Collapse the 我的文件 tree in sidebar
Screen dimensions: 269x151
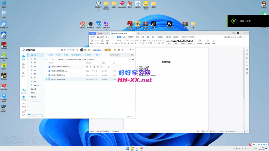coord(29,55)
